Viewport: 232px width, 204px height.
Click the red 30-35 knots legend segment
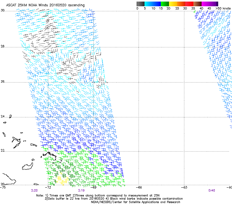click(189, 4)
